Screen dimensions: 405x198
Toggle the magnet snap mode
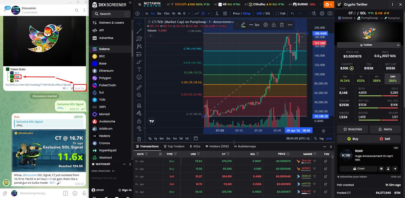[x=139, y=105]
